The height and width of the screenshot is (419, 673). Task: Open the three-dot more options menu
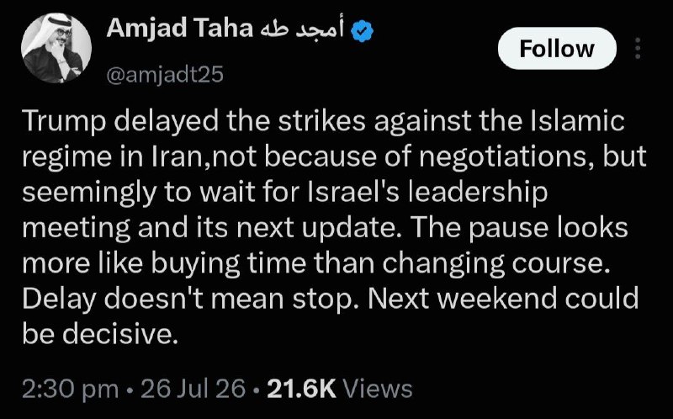click(x=638, y=48)
